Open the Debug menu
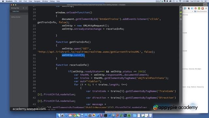 coord(52,1)
